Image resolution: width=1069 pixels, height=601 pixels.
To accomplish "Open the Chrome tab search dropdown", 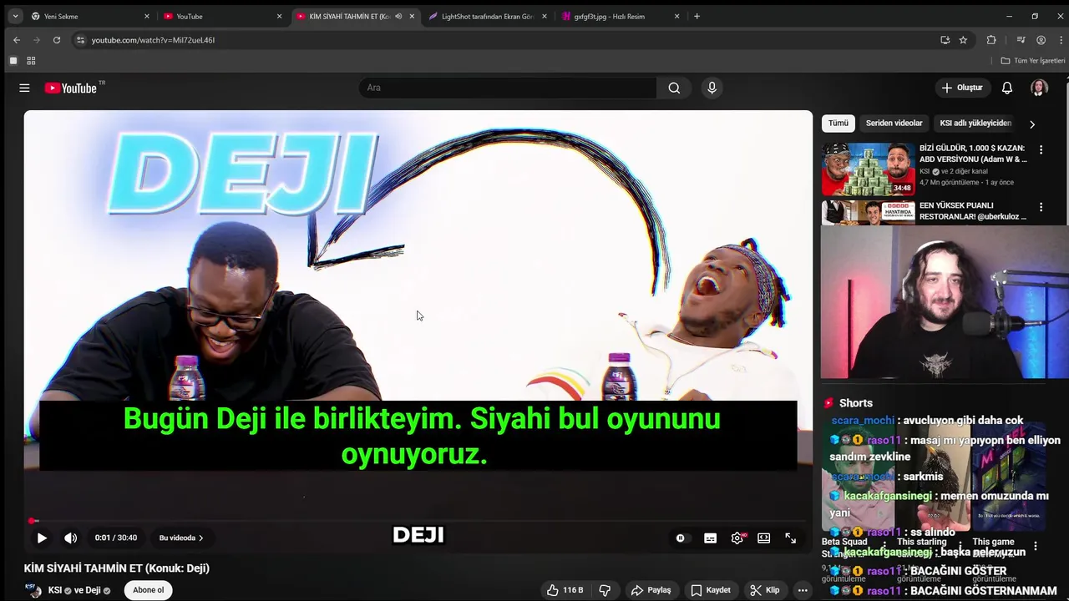I will point(15,16).
